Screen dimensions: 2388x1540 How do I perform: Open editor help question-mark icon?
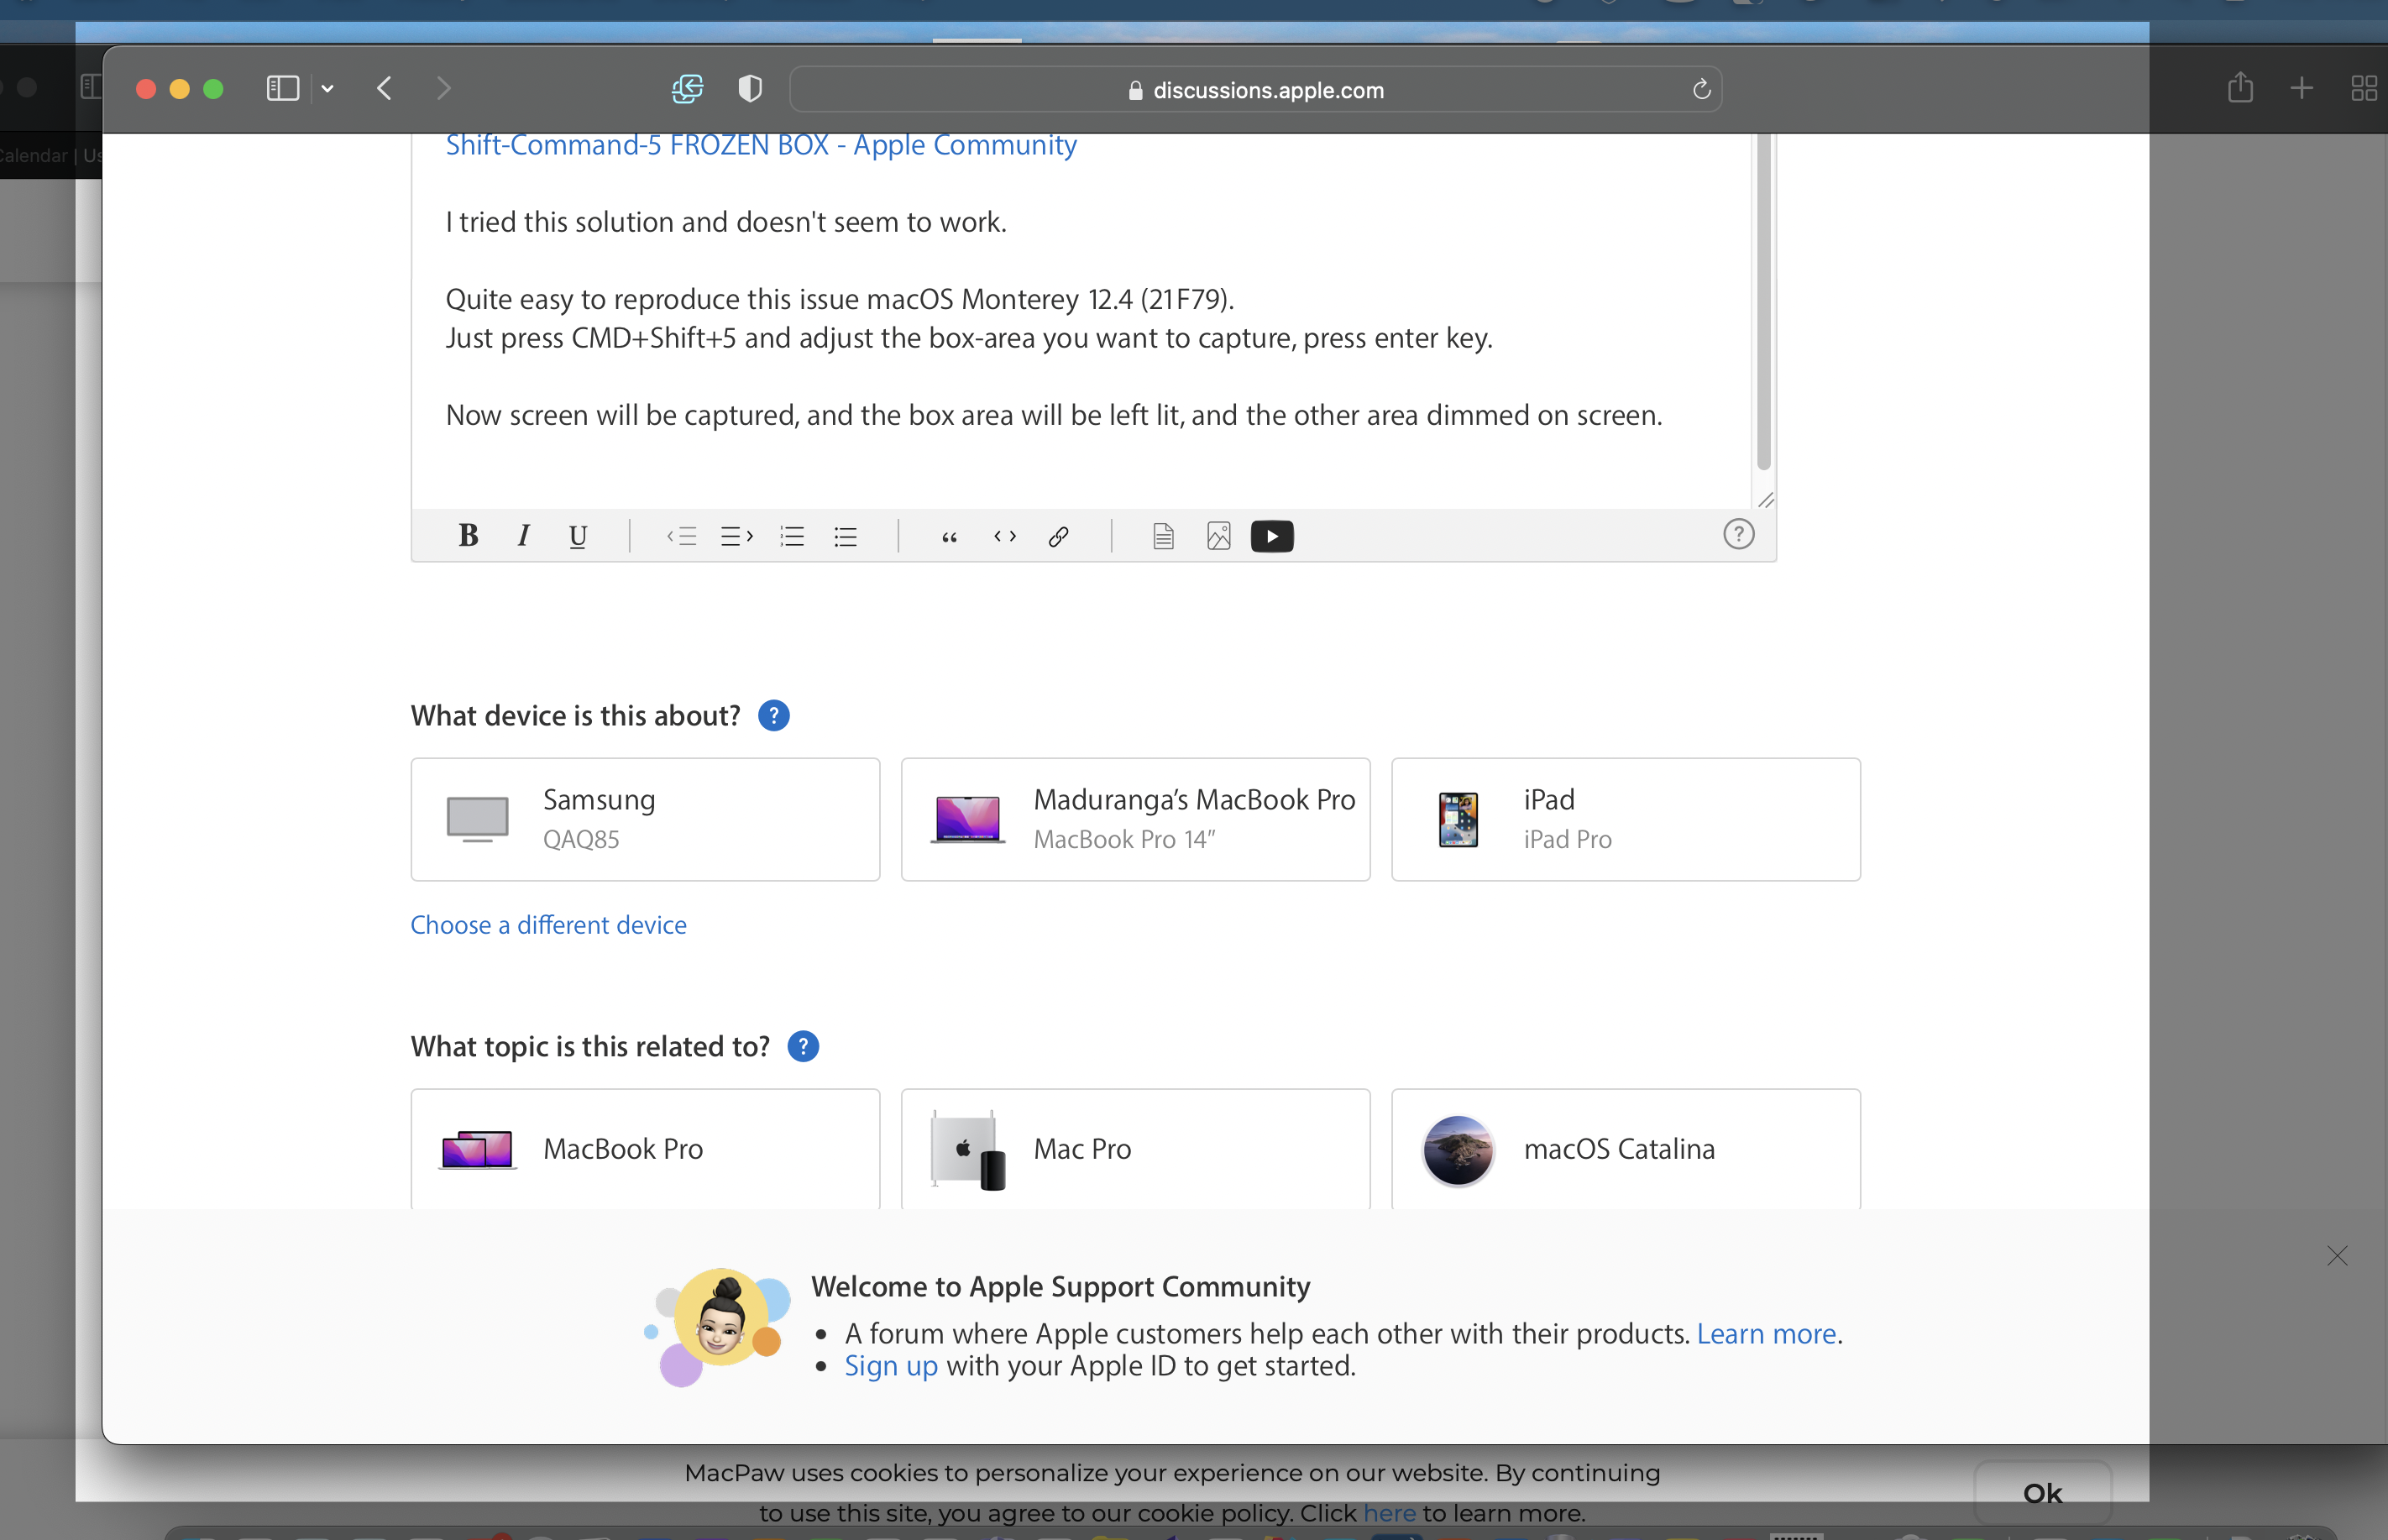point(1738,535)
